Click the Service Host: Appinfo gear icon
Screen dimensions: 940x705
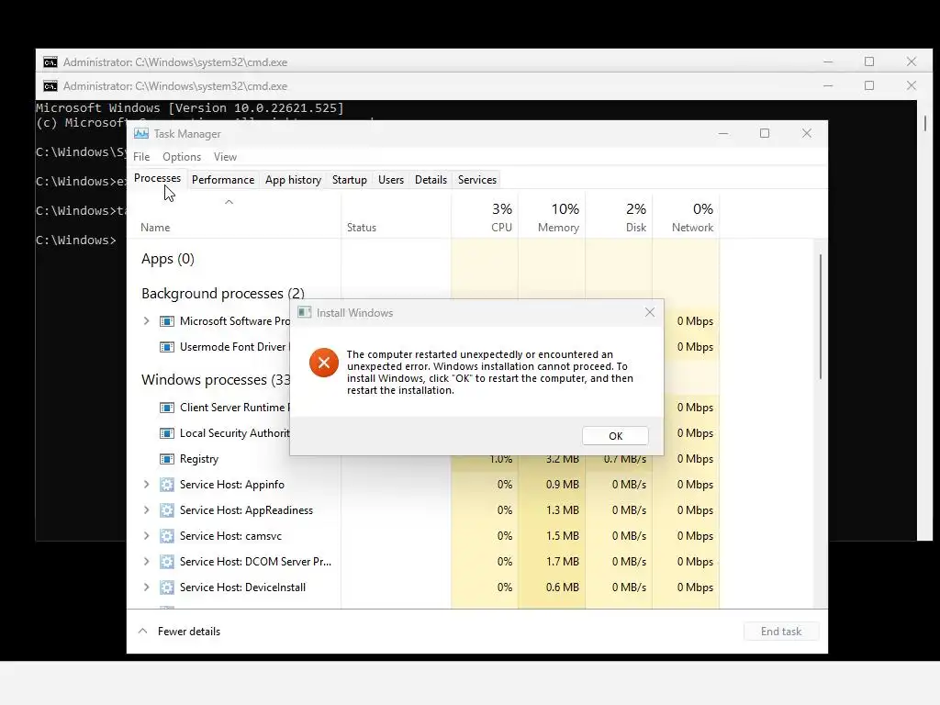click(x=167, y=485)
